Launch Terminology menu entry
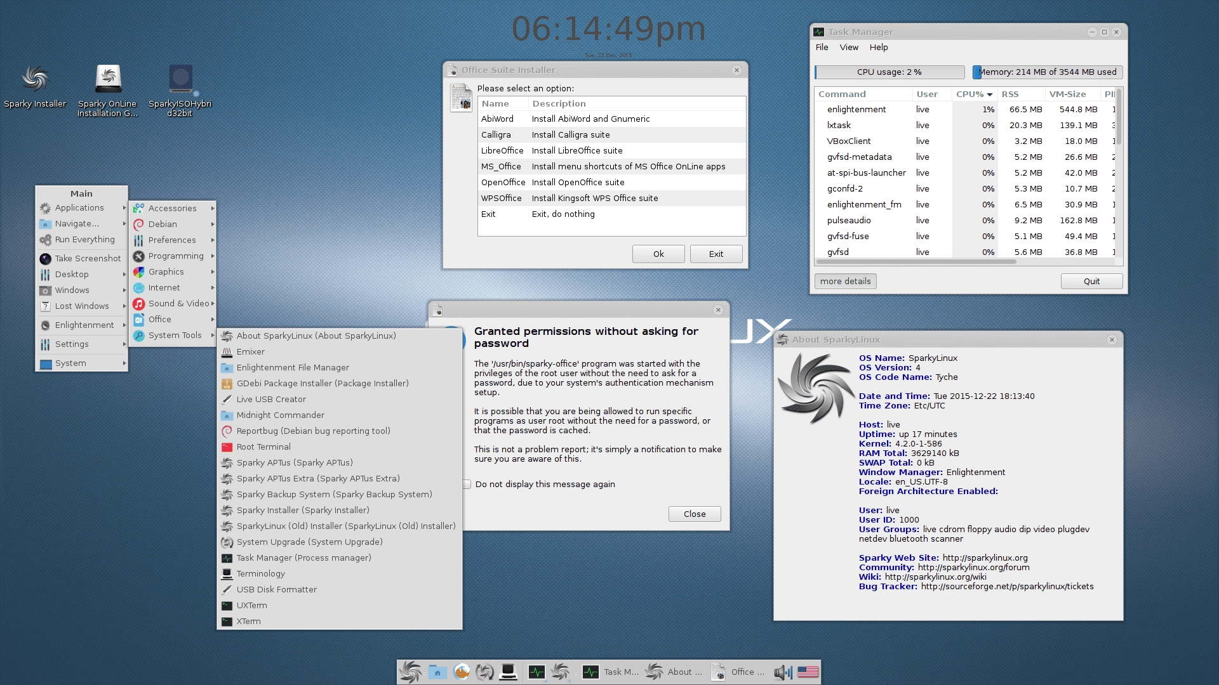Image resolution: width=1219 pixels, height=685 pixels. (340, 573)
